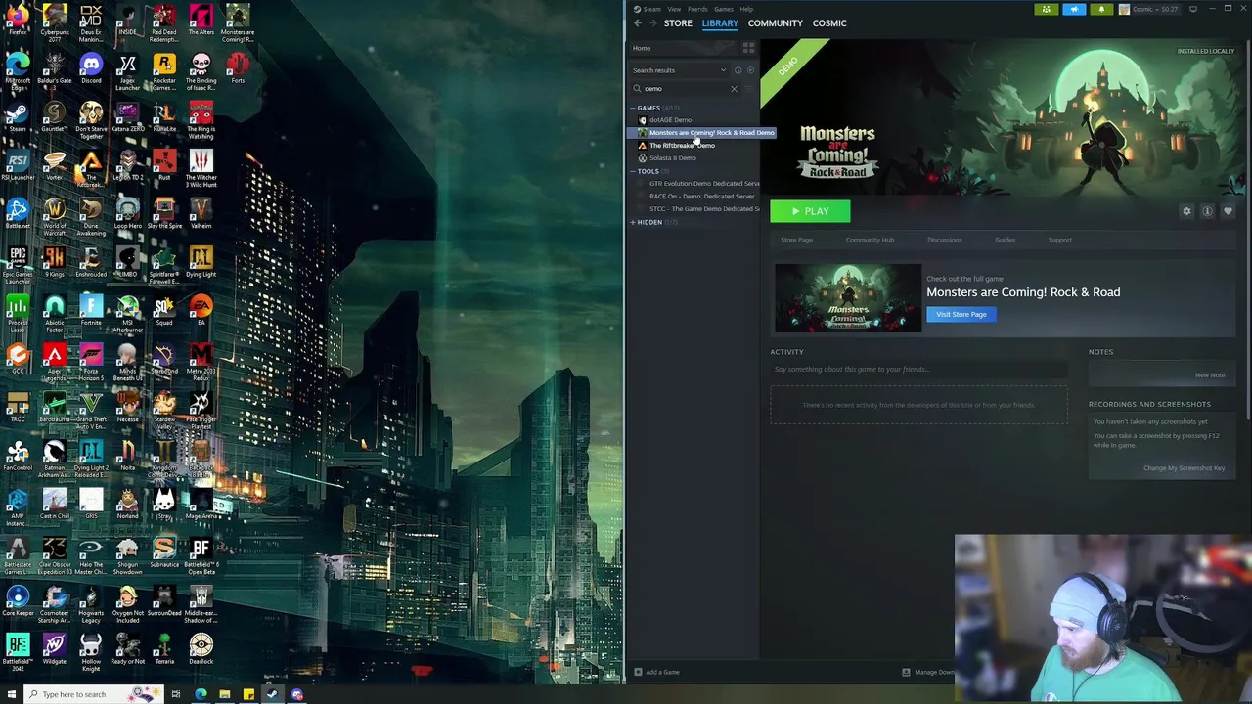This screenshot has width=1252, height=704.
Task: Open the Support link
Action: click(x=1059, y=240)
